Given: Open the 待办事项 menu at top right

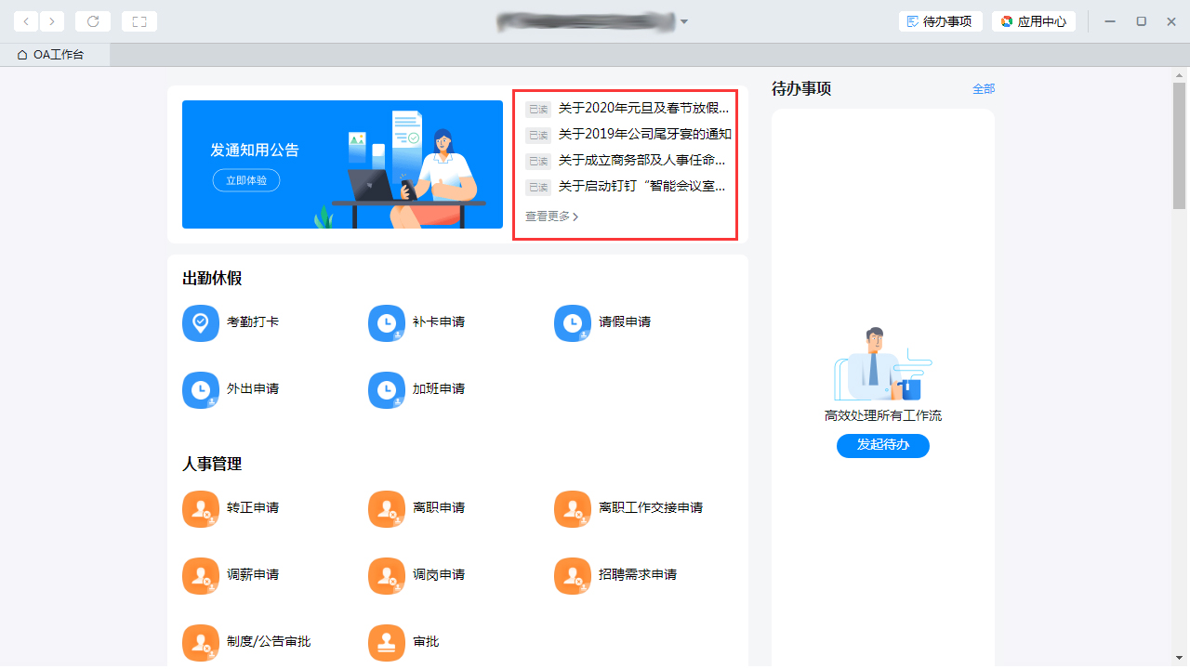Looking at the screenshot, I should tap(940, 20).
